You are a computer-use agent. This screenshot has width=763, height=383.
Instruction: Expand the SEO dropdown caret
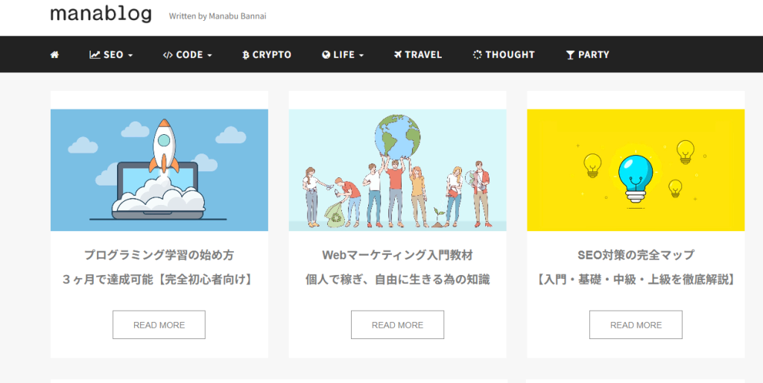click(x=130, y=55)
